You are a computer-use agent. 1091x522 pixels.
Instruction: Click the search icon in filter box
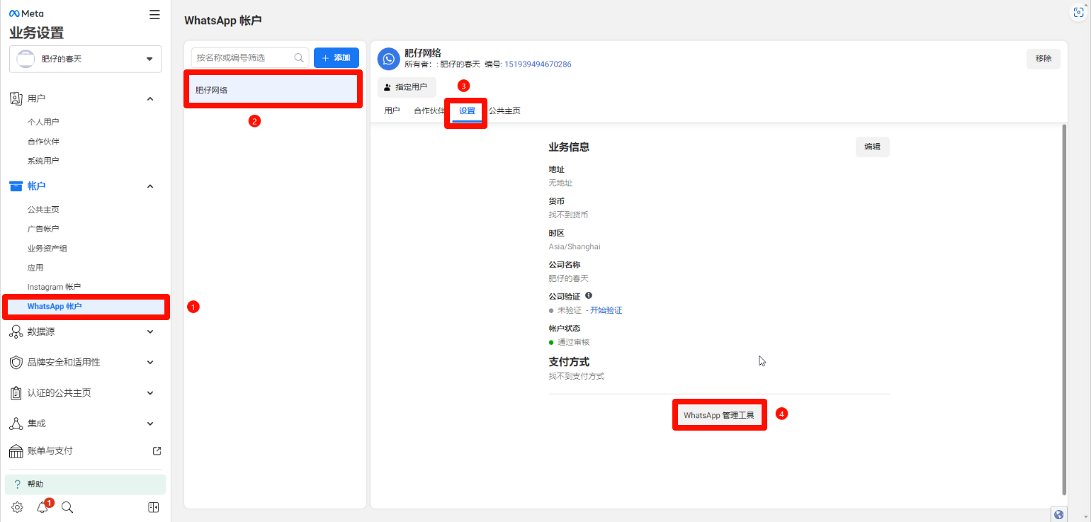coord(299,58)
